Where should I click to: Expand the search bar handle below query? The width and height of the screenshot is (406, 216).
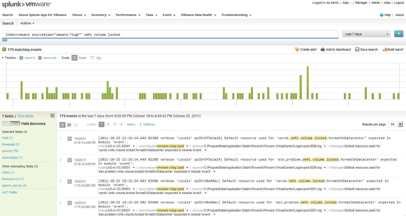(x=5, y=40)
